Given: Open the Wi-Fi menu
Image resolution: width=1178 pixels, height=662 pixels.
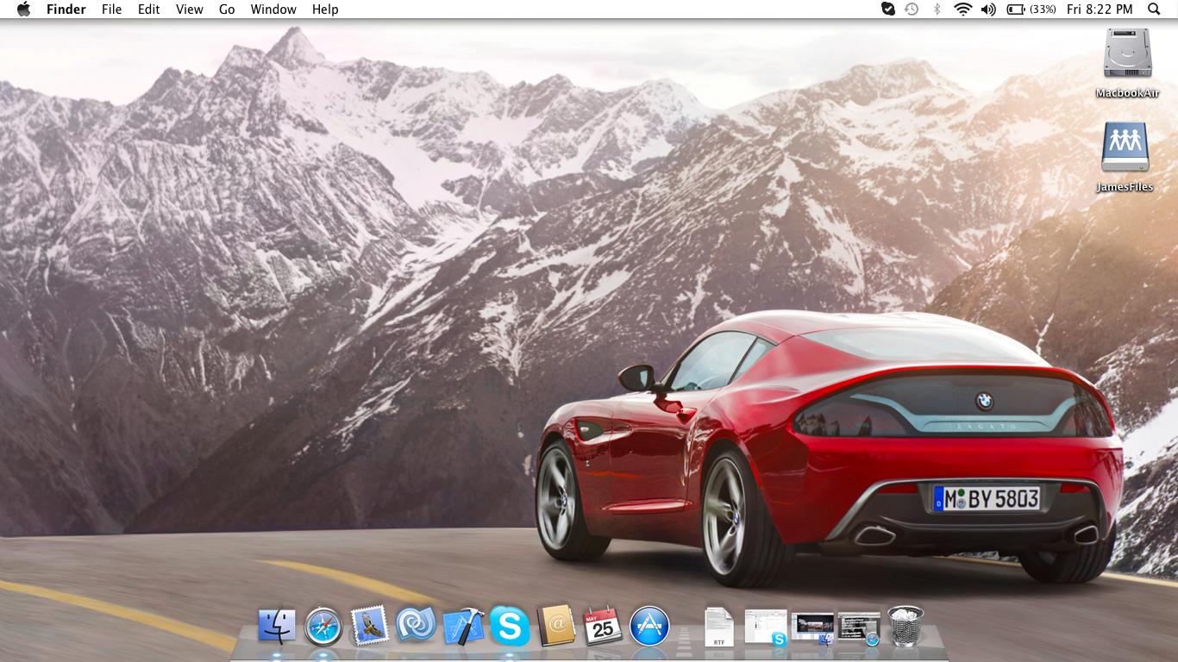Looking at the screenshot, I should tap(962, 9).
